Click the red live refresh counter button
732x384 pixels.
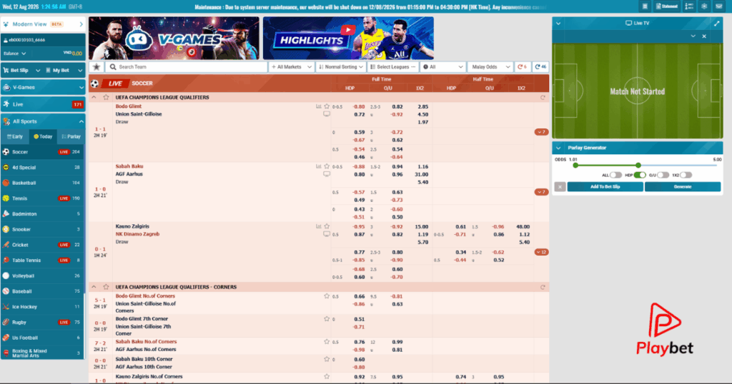pos(523,66)
